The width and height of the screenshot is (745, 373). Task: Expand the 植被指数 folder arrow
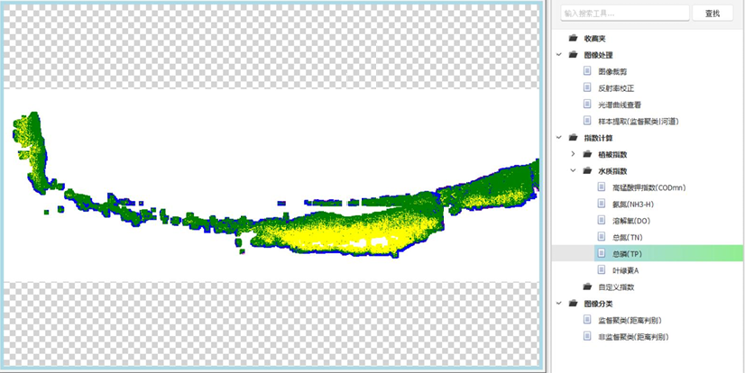573,154
